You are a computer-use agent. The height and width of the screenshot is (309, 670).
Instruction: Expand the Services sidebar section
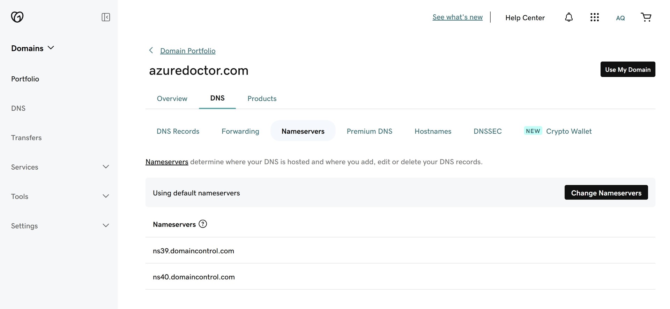click(60, 167)
